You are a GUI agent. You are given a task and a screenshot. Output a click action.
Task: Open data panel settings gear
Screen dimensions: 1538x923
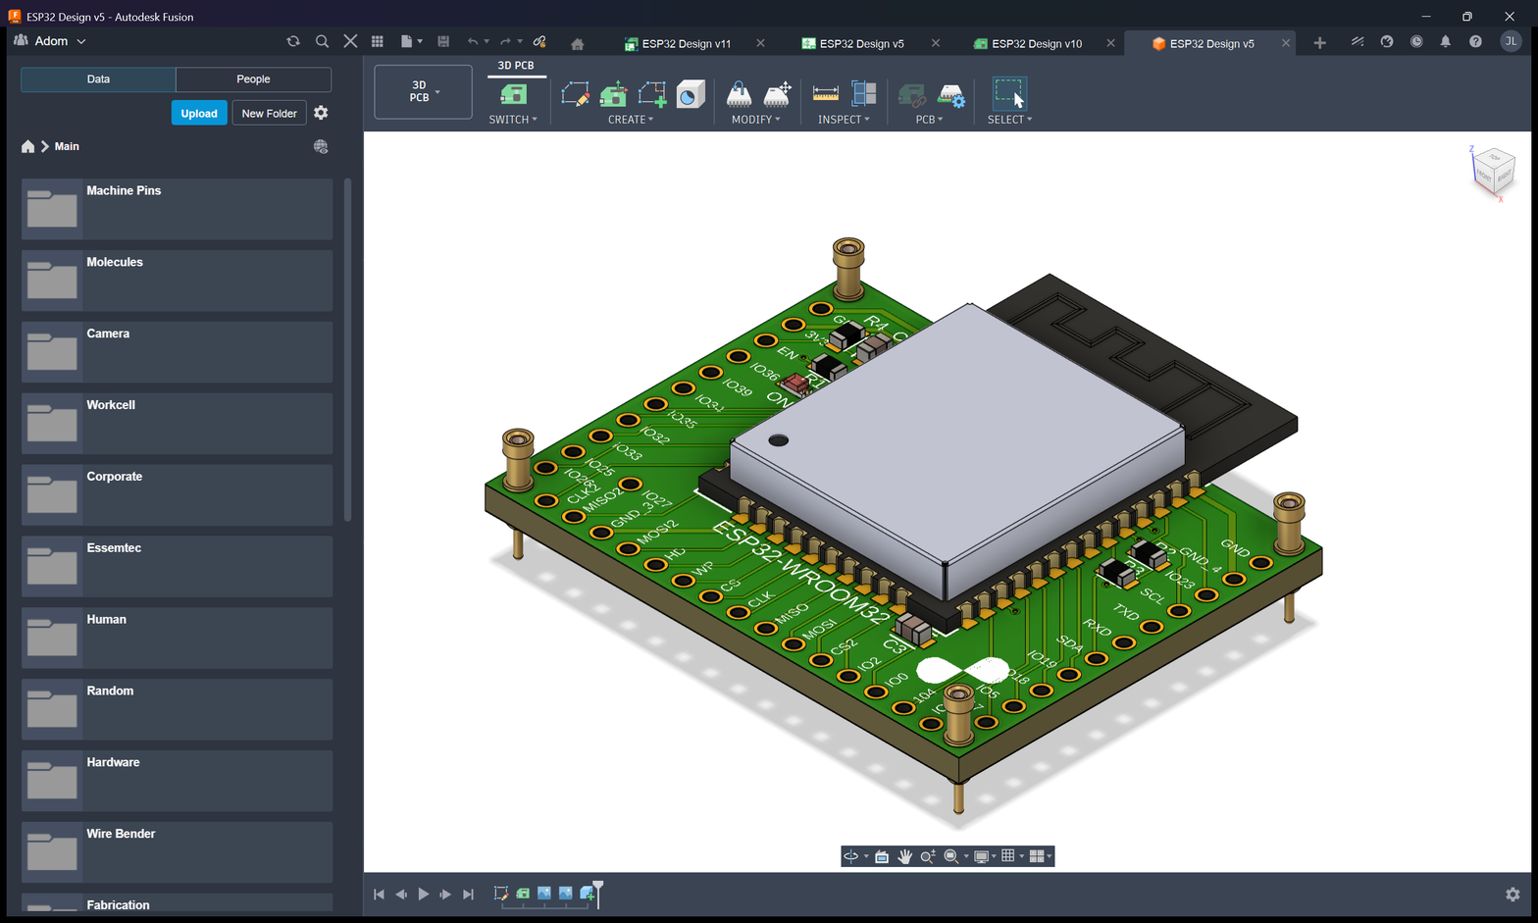[x=321, y=113]
